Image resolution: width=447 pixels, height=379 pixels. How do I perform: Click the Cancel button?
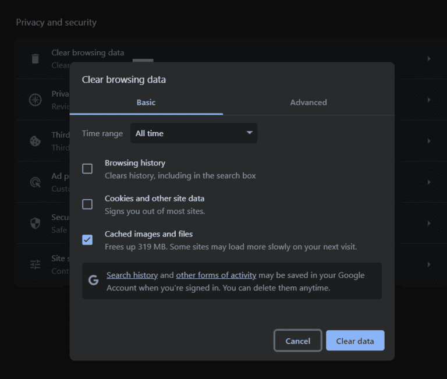click(x=297, y=341)
